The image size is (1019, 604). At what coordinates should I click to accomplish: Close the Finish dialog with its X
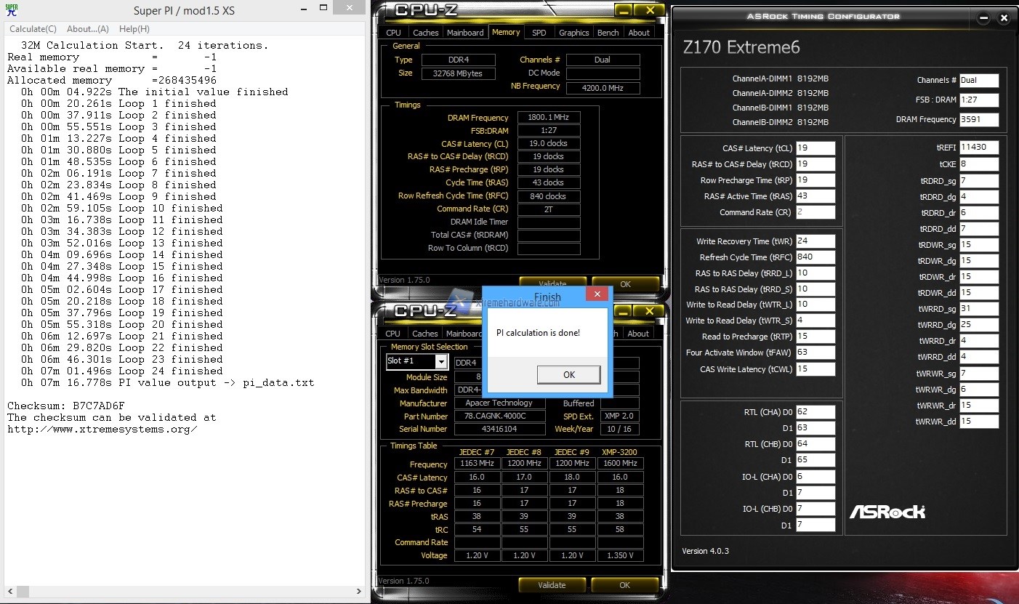point(597,294)
